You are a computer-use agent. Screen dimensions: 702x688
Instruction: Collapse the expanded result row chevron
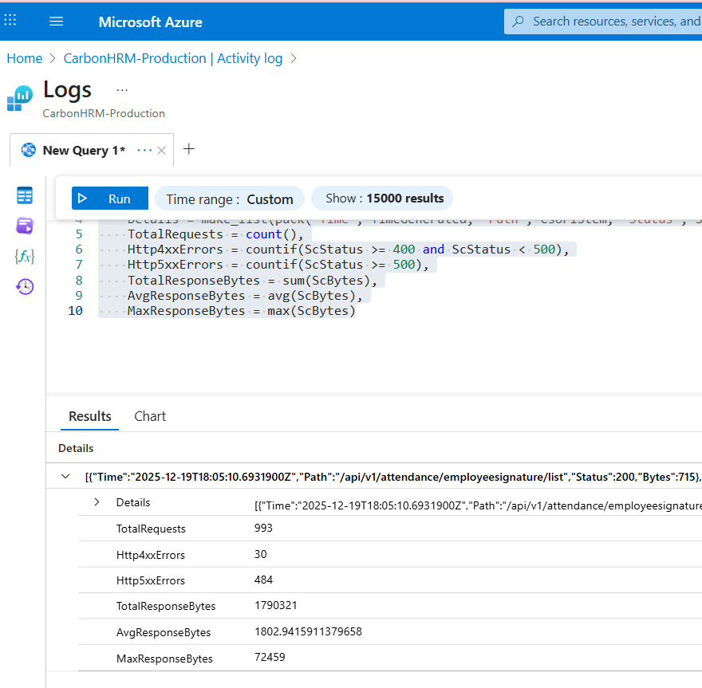click(x=65, y=477)
